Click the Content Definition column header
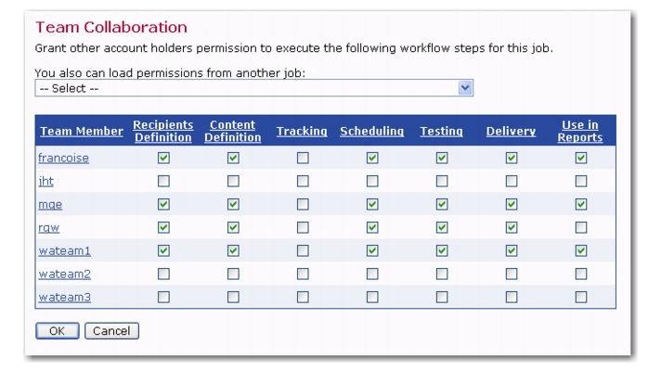 [233, 131]
